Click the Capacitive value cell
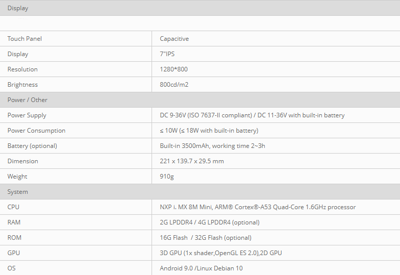400x275 pixels. [x=276, y=39]
